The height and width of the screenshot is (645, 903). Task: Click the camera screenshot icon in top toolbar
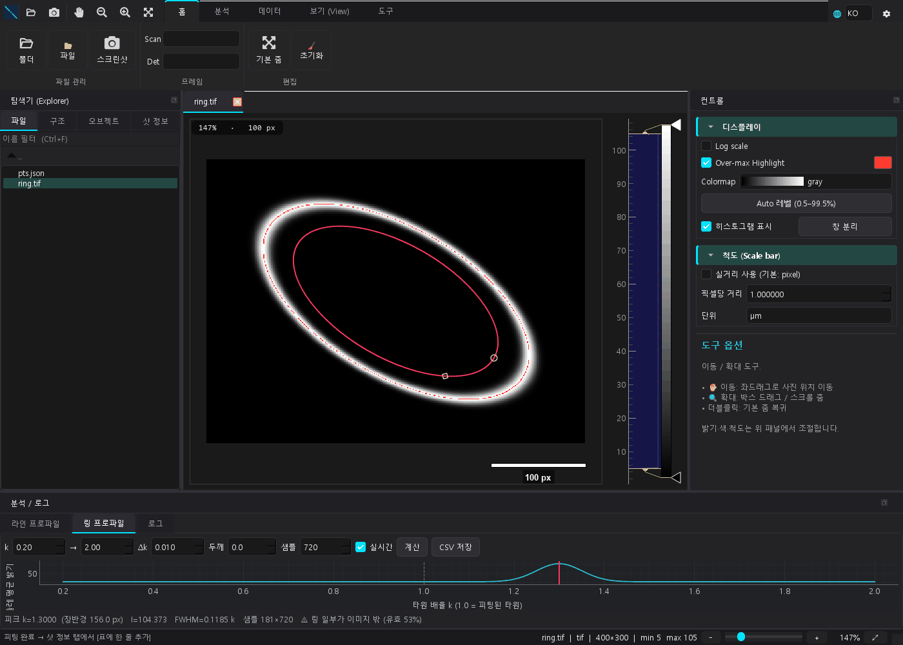54,12
